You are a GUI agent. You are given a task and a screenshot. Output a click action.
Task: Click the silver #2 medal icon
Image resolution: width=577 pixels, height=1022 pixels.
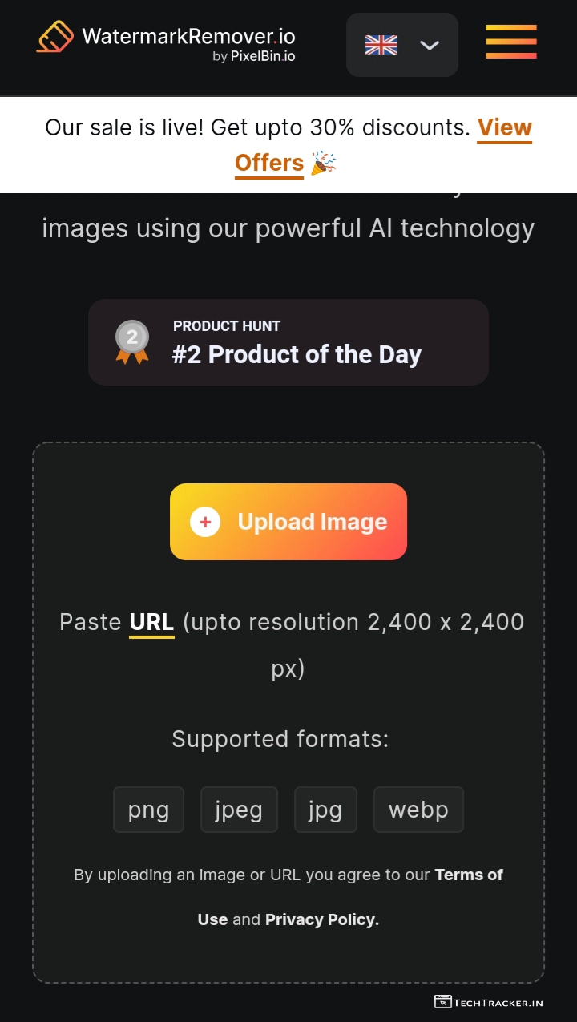[132, 341]
